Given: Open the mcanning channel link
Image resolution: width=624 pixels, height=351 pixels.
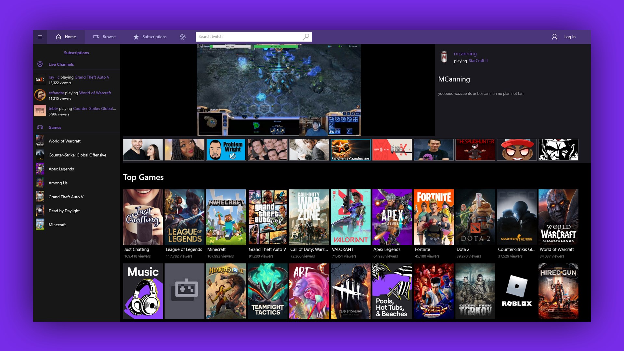Looking at the screenshot, I should [465, 54].
